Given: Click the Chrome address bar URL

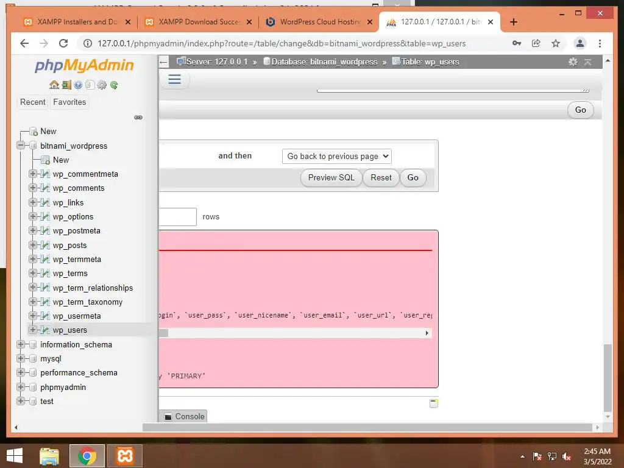Looking at the screenshot, I should [282, 43].
